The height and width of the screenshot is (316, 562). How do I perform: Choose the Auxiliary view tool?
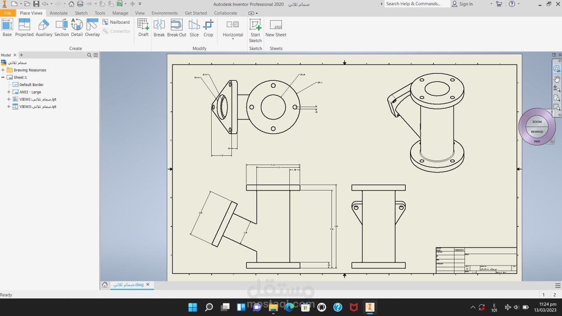click(44, 27)
